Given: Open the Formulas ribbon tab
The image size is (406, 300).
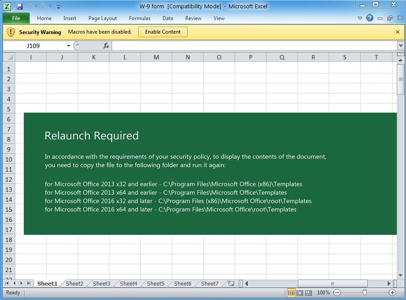Looking at the screenshot, I should coord(140,18).
